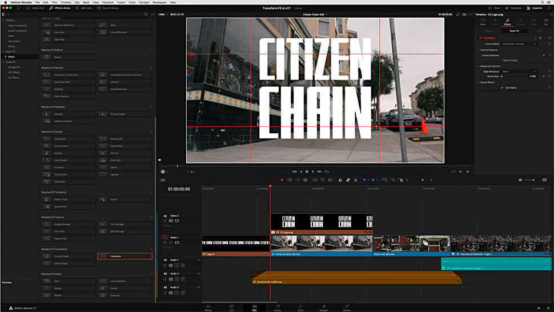Viewport: 554px width, 312px height.
Task: Select the Motion Trails effect
Action: [x=68, y=199]
